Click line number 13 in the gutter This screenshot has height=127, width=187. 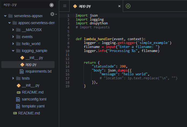pyautogui.click(x=67, y=63)
